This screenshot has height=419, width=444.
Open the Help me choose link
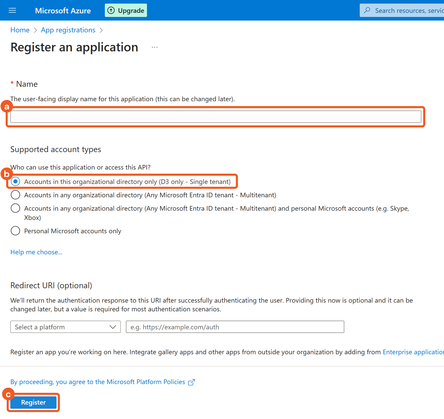[x=36, y=252]
